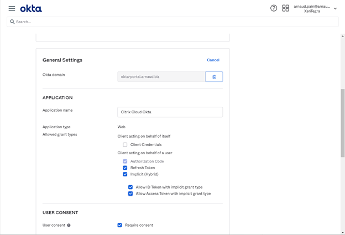This screenshot has width=345, height=235.
Task: Open the hamburger navigation menu
Action: [x=12, y=8]
